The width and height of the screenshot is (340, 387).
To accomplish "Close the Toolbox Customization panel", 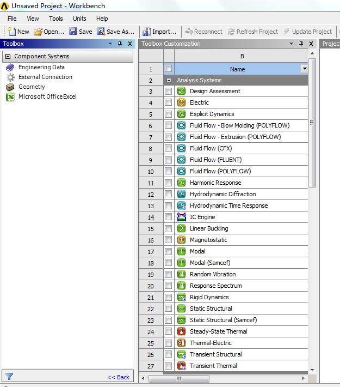I will pyautogui.click(x=311, y=44).
